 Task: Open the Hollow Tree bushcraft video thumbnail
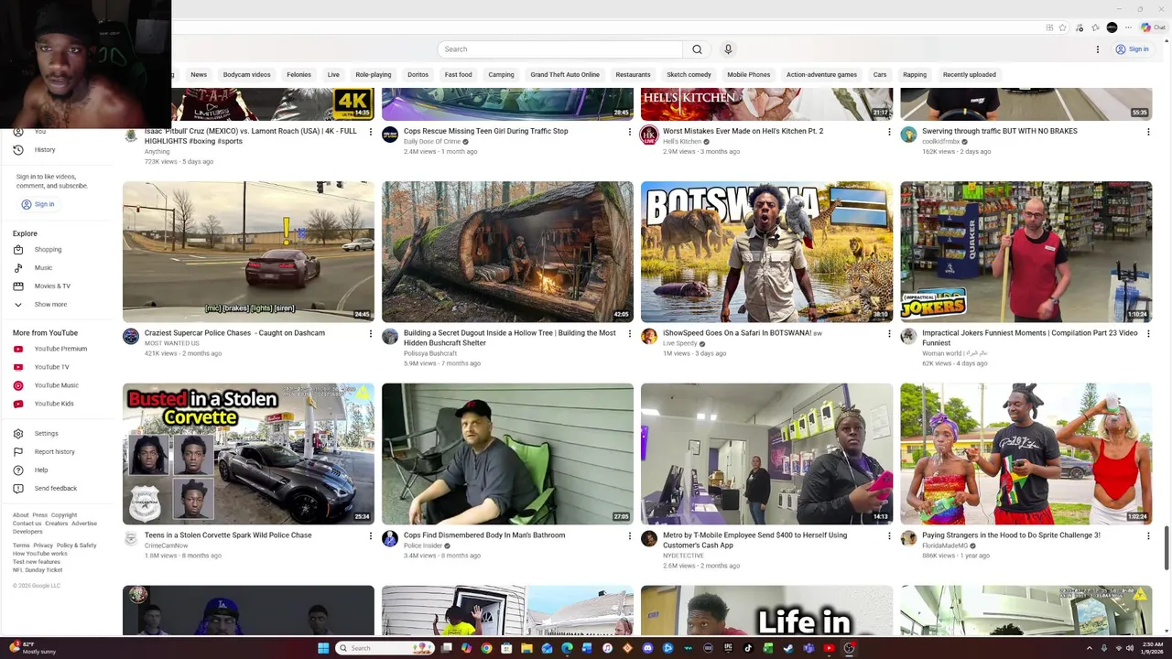coord(507,252)
